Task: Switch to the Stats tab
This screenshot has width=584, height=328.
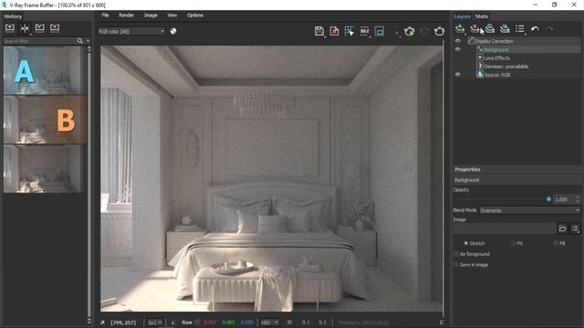Action: pyautogui.click(x=481, y=16)
